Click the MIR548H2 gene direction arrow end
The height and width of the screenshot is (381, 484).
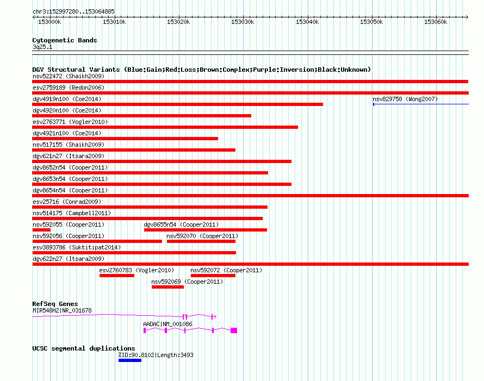pos(215,316)
